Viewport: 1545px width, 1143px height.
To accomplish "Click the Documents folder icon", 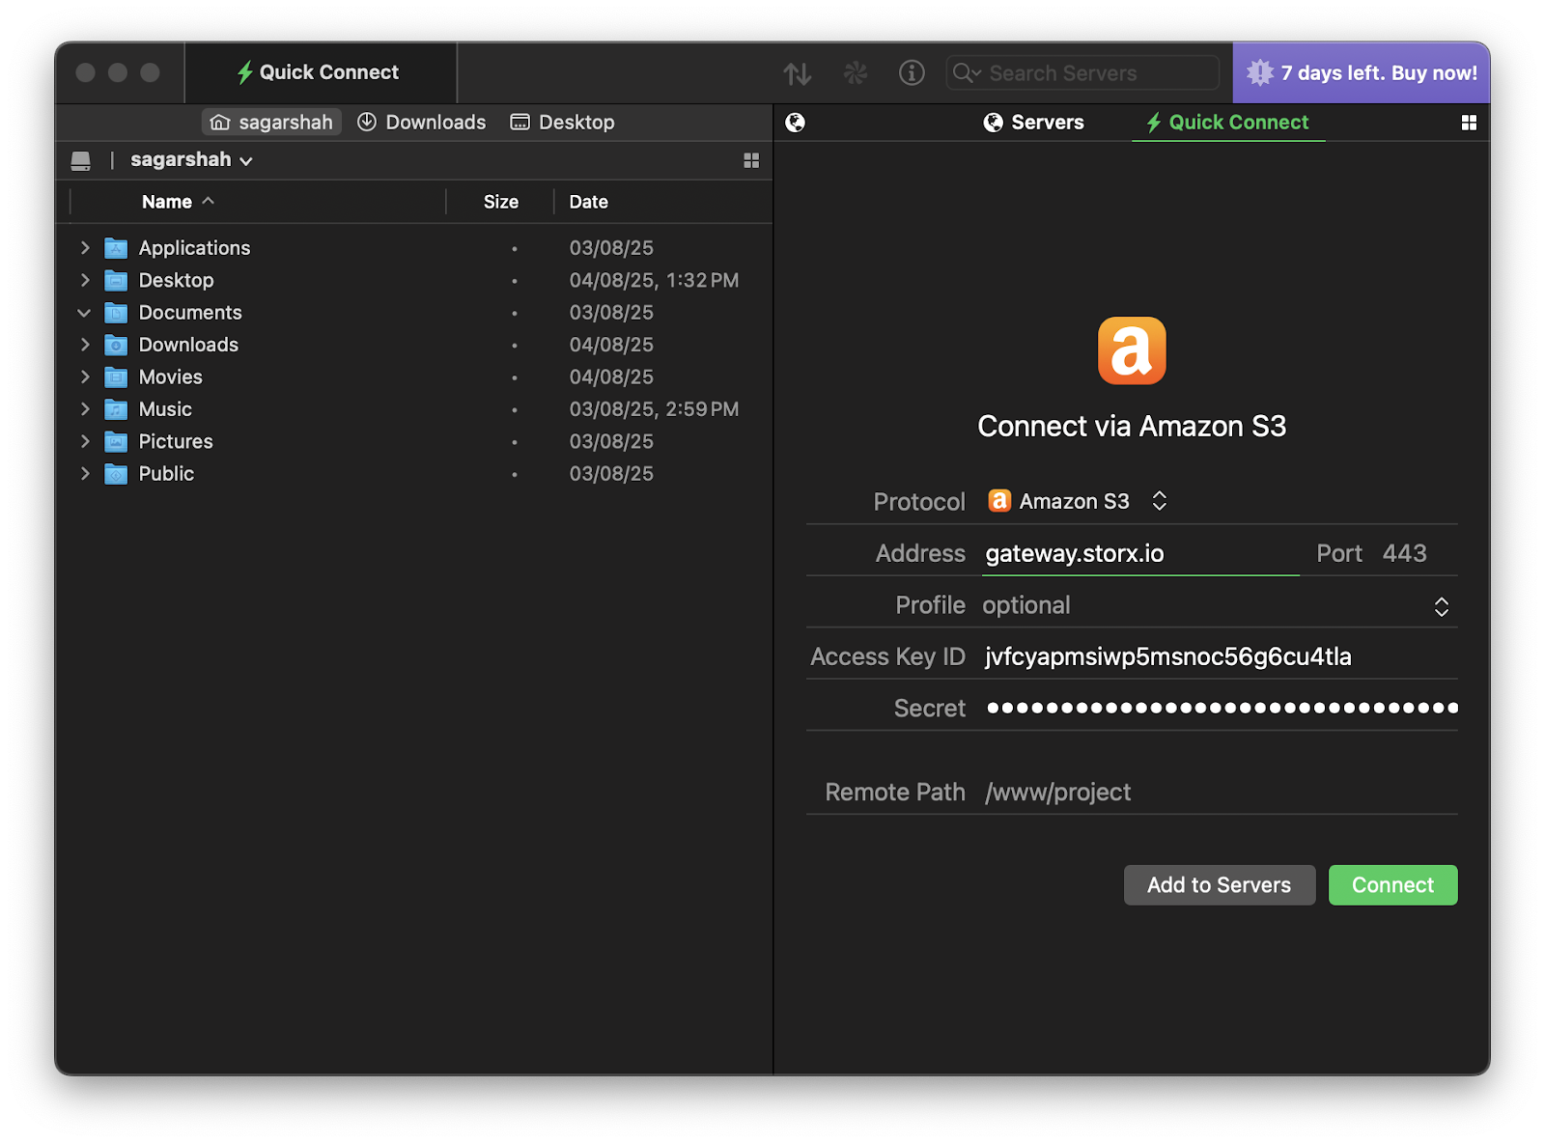I will 116,313.
